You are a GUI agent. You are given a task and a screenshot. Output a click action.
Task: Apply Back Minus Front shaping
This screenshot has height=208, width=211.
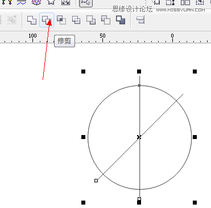pos(106,20)
